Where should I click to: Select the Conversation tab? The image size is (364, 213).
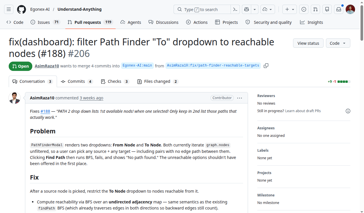33,81
